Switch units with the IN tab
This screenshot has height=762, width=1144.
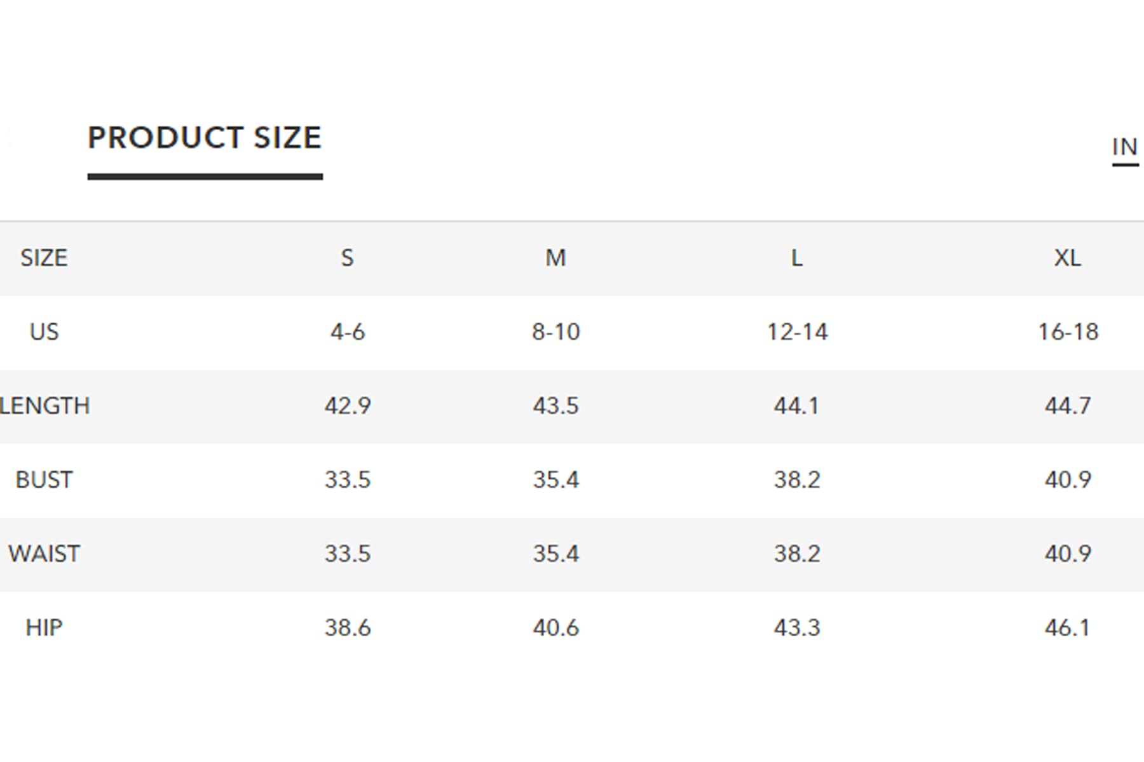(x=1124, y=147)
